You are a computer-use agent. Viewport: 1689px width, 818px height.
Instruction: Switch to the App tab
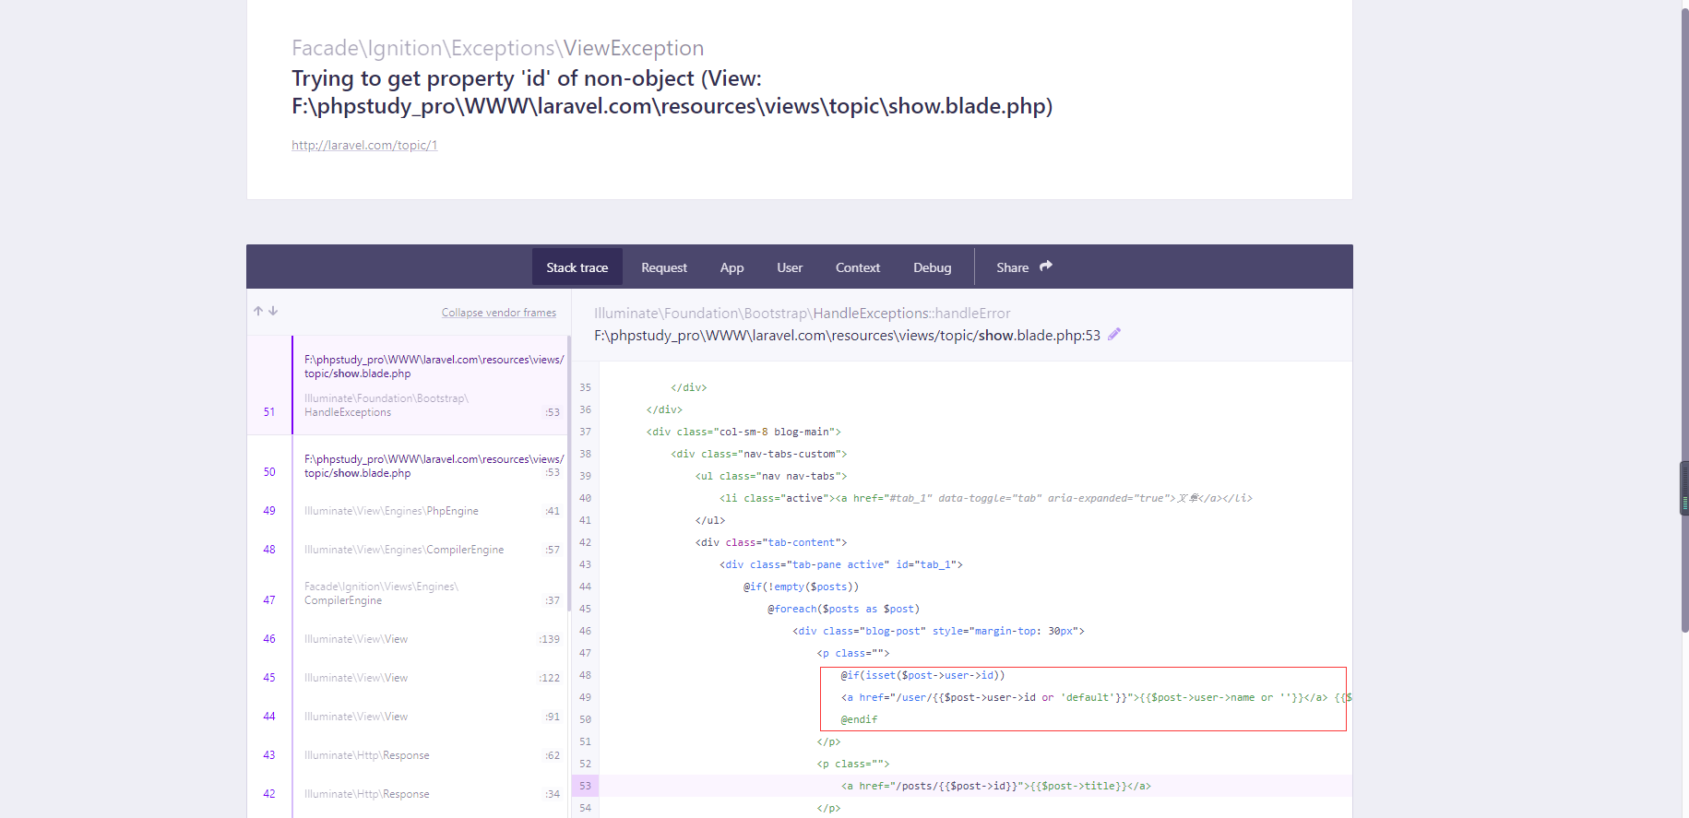coord(732,267)
